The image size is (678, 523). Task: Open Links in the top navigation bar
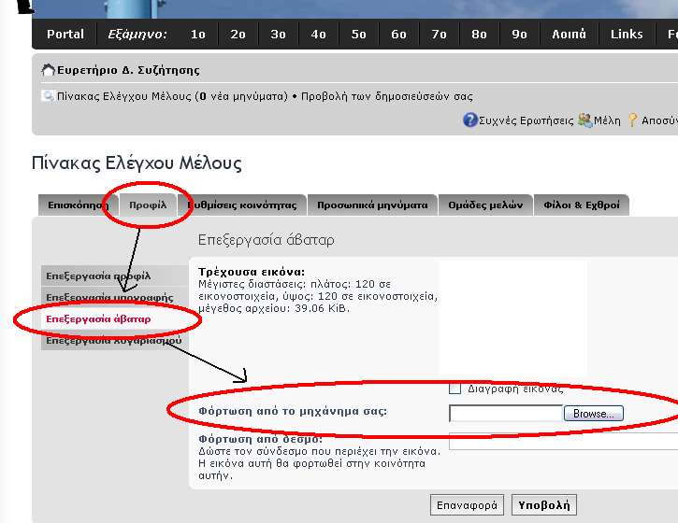[627, 35]
